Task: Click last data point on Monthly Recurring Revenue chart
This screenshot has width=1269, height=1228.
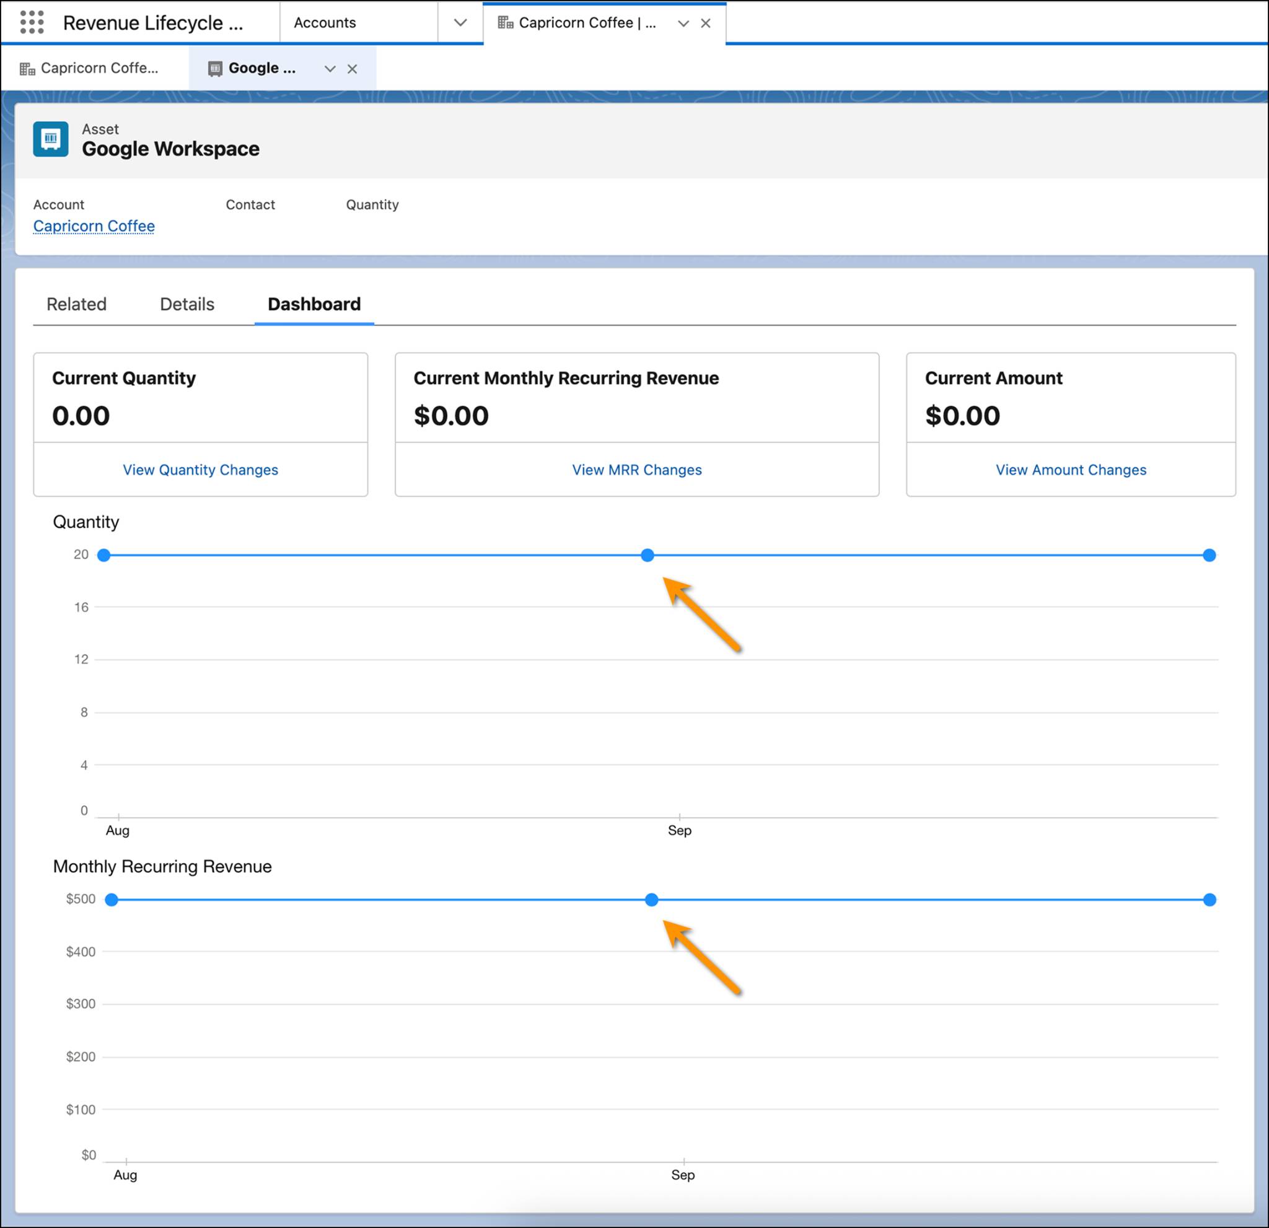Action: tap(1209, 900)
